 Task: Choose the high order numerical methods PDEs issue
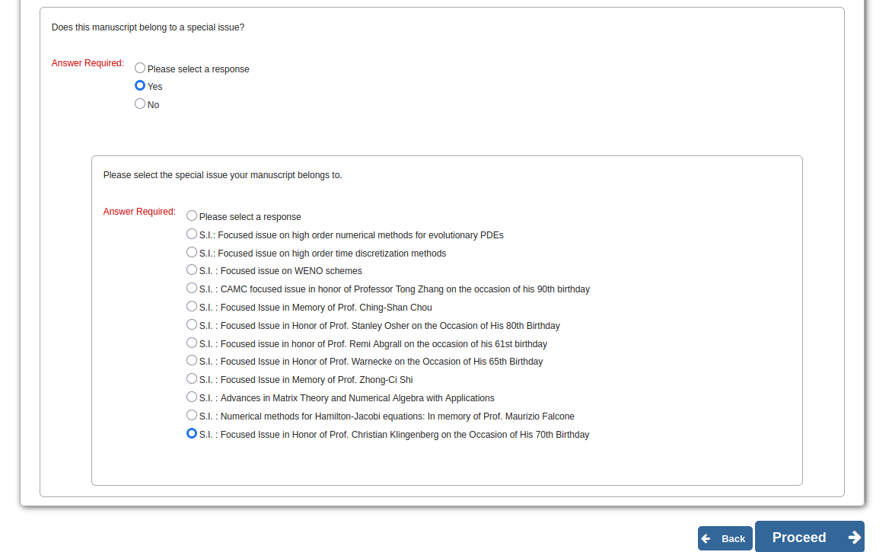pos(192,235)
